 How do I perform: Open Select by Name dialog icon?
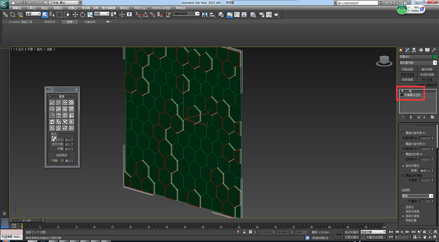tap(52, 14)
